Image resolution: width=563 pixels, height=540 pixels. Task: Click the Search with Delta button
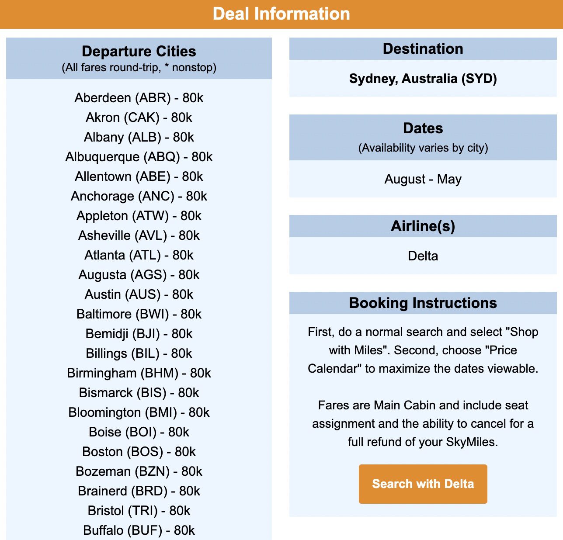(422, 484)
